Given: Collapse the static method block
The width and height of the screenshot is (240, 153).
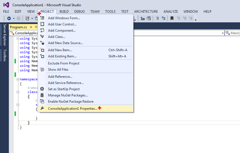Looking at the screenshot, I should [18, 105].
